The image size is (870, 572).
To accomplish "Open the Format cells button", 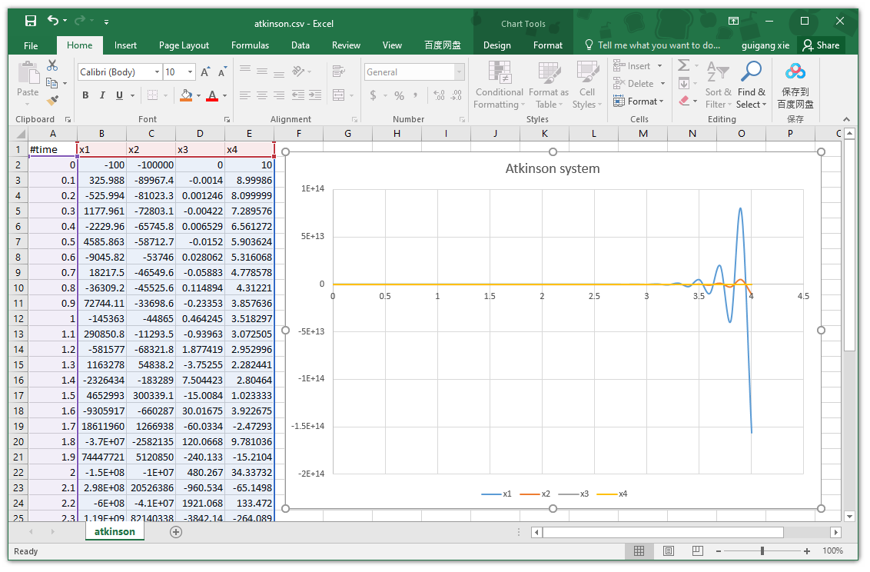I will tap(638, 101).
